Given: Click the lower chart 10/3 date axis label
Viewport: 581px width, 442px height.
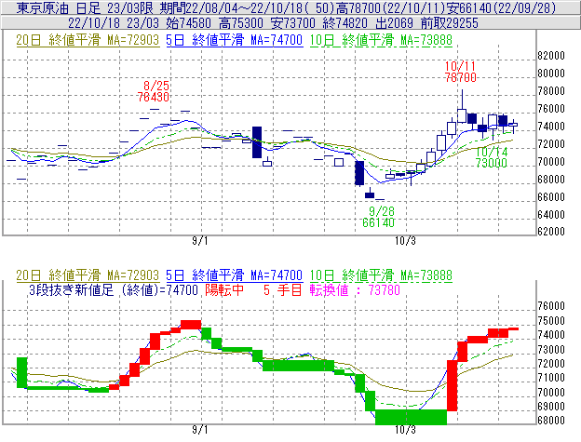Looking at the screenshot, I should click(405, 430).
